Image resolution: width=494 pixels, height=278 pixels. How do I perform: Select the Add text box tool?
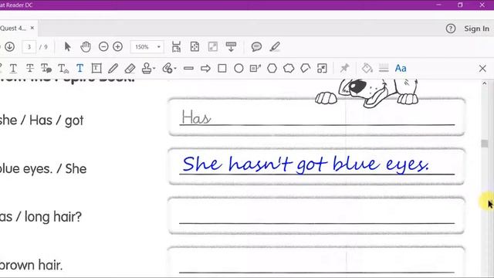96,69
